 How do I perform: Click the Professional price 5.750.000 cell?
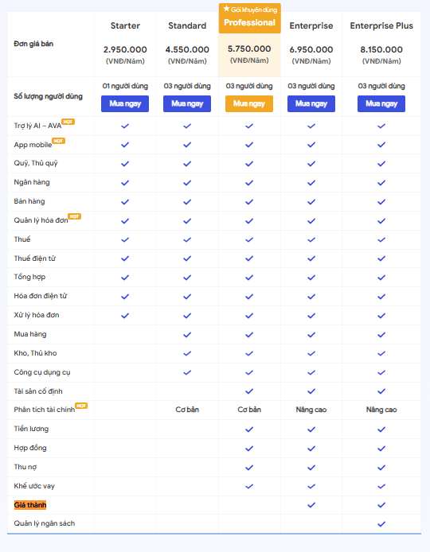point(249,55)
